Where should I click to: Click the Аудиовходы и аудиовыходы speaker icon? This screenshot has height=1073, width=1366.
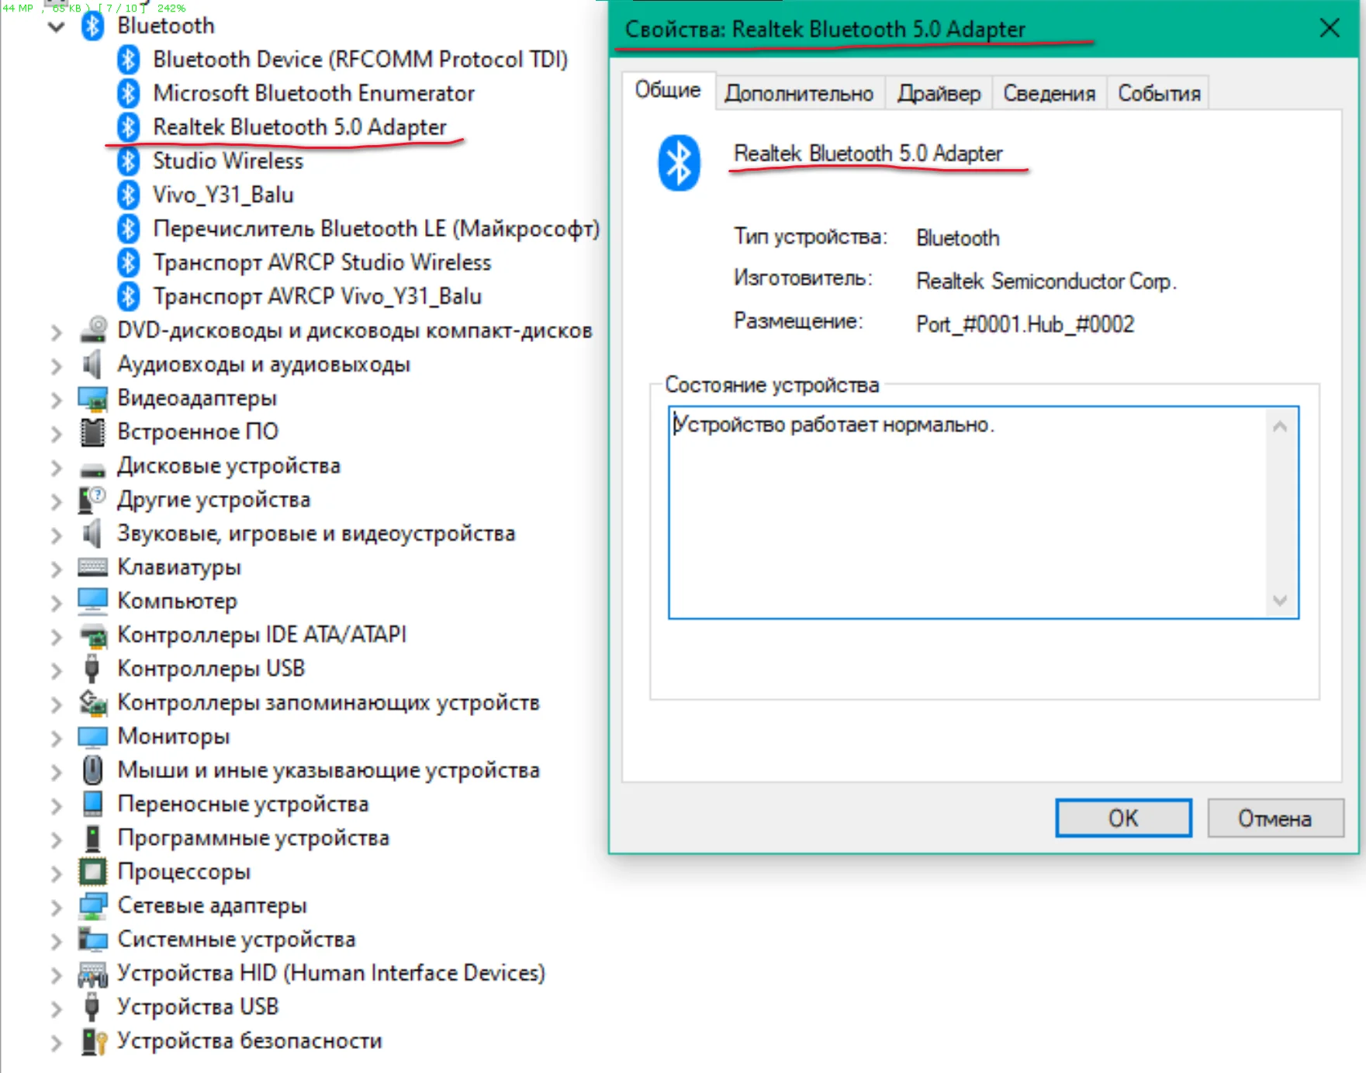click(92, 364)
